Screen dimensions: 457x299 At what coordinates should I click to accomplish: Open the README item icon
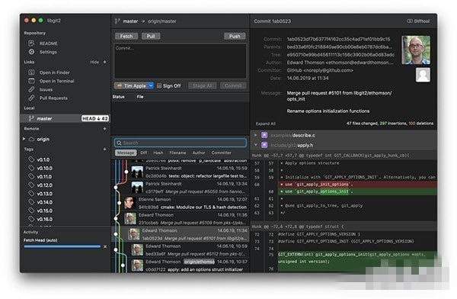click(31, 43)
